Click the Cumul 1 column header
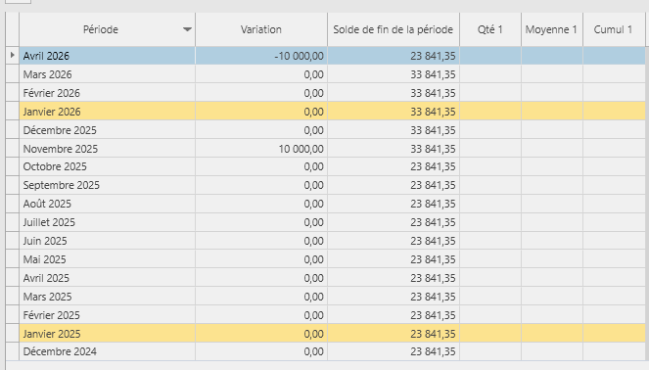The height and width of the screenshot is (370, 649). tap(614, 29)
